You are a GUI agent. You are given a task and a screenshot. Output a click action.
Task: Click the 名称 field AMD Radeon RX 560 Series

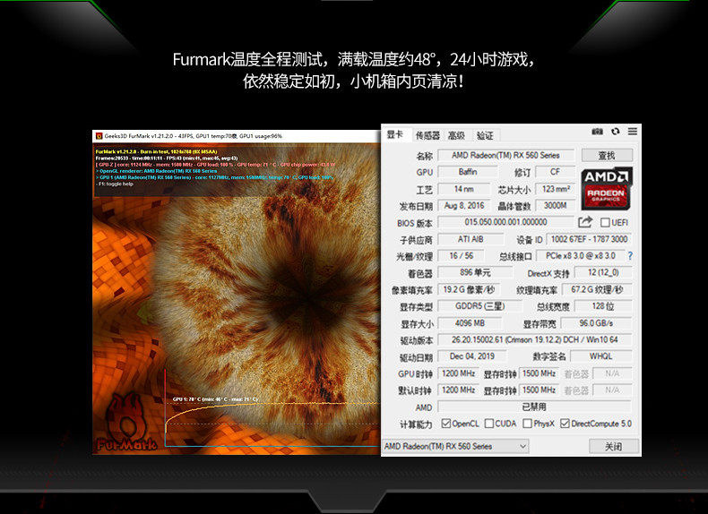pyautogui.click(x=506, y=155)
